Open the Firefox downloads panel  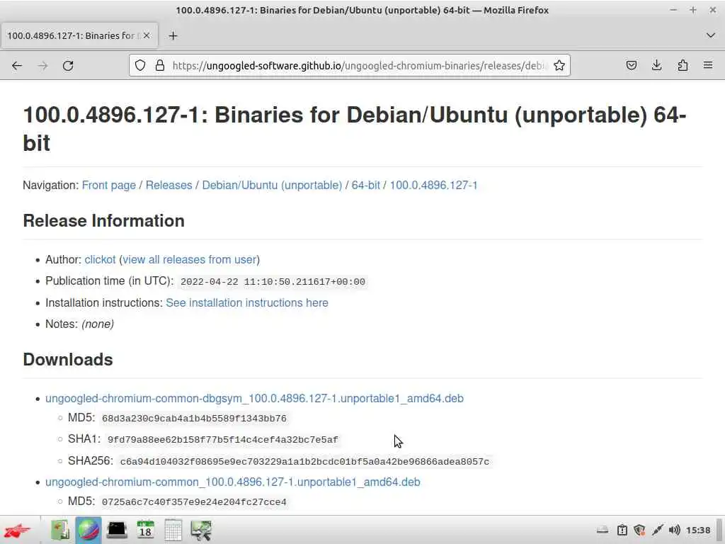tap(656, 65)
